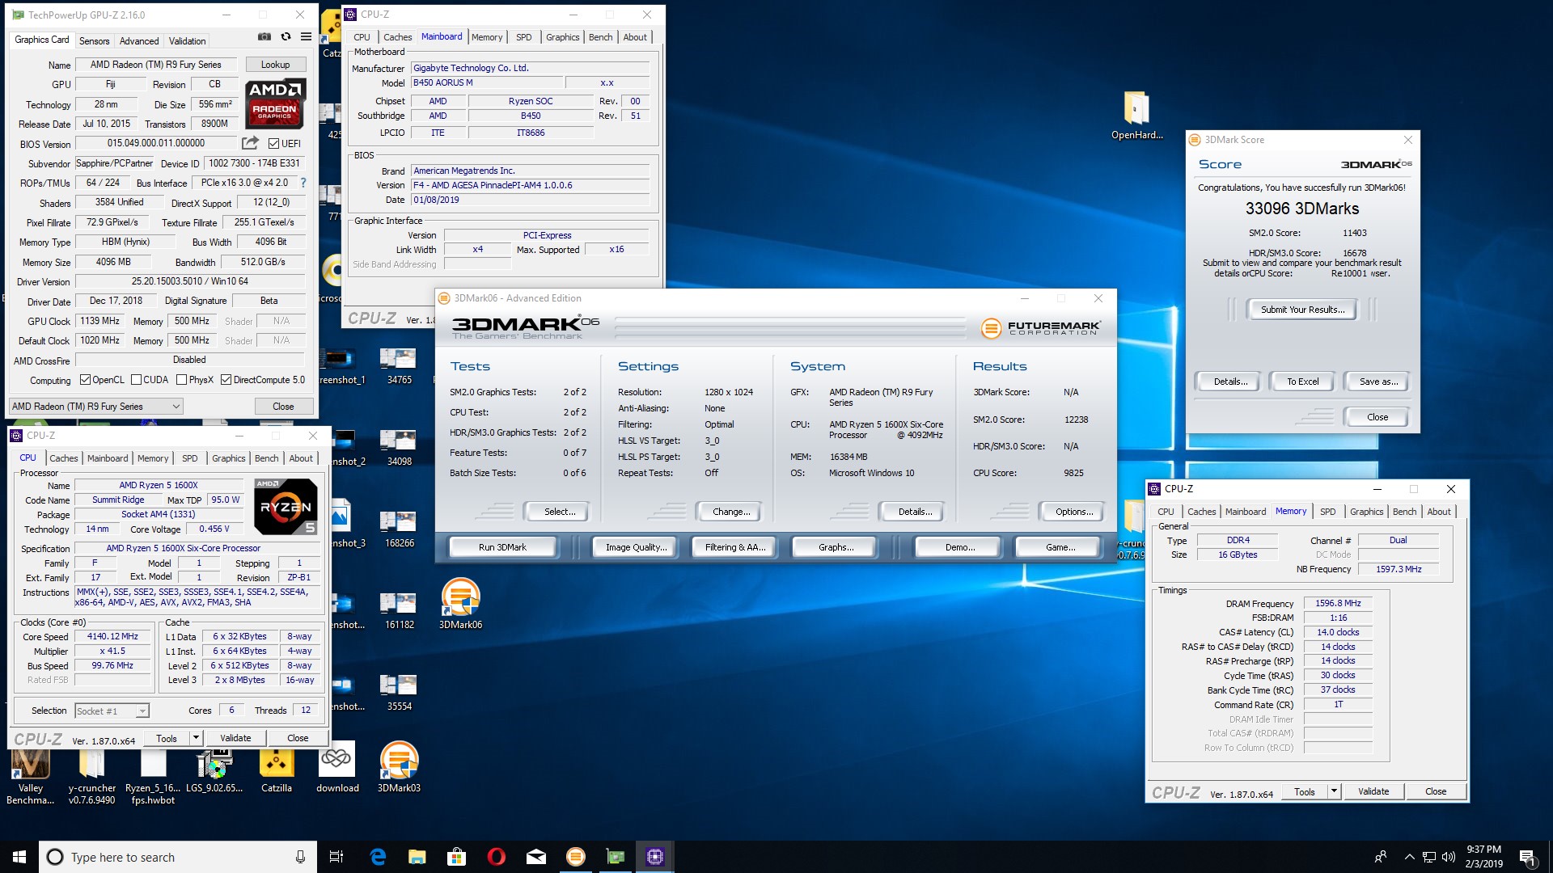Toggle the OpenCL checkbox
Viewport: 1553px width, 873px height.
[x=85, y=380]
